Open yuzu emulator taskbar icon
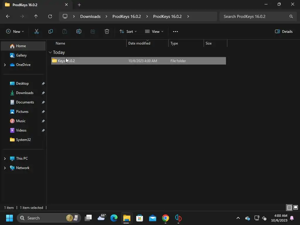 point(178,218)
